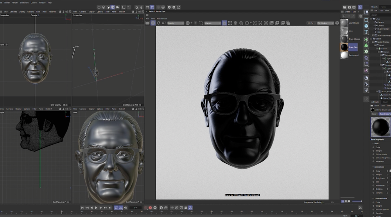Add new material with the plus icon
Screen dimensions: 391x217
(x=344, y=16)
